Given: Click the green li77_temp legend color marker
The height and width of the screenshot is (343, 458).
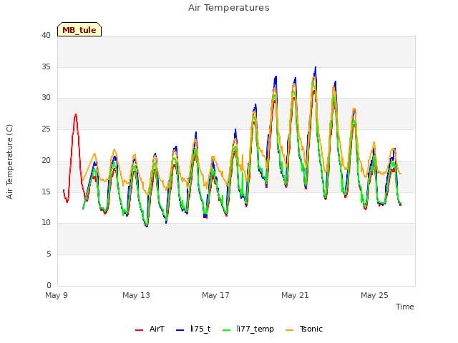Looking at the screenshot, I should point(227,330).
